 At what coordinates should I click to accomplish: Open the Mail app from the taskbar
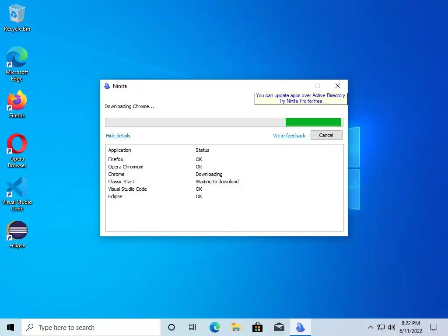[x=279, y=327]
